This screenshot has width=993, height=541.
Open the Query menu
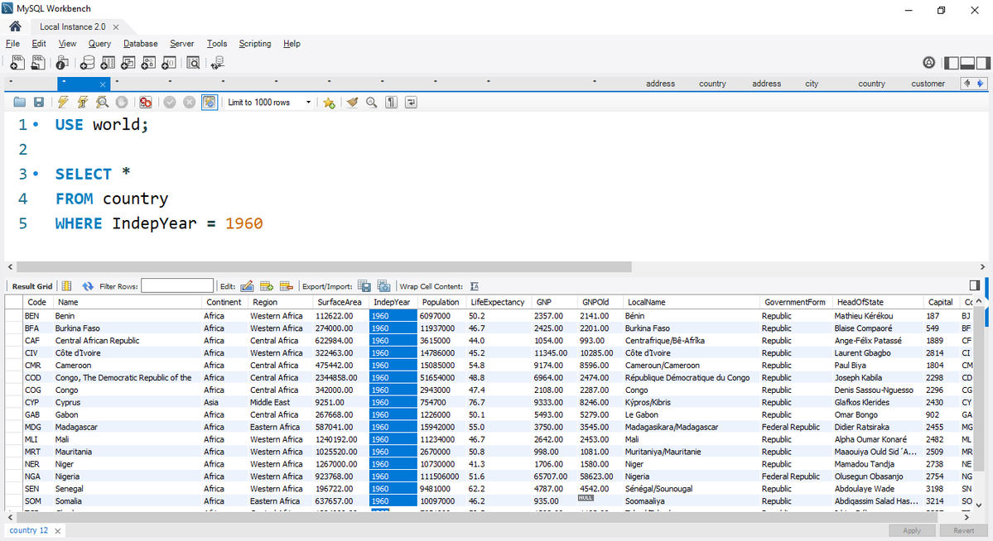pyautogui.click(x=99, y=44)
